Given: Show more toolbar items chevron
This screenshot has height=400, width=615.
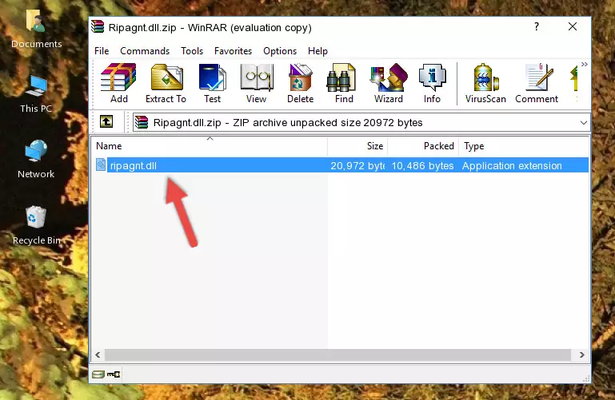Looking at the screenshot, I should (x=584, y=64).
